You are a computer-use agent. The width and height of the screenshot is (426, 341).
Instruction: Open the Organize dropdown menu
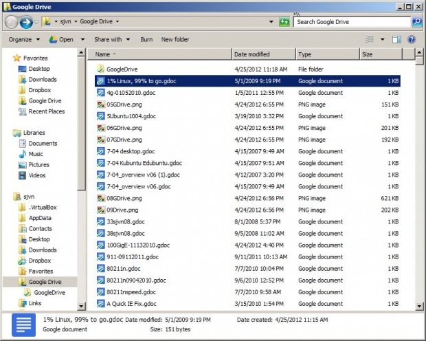pyautogui.click(x=24, y=40)
